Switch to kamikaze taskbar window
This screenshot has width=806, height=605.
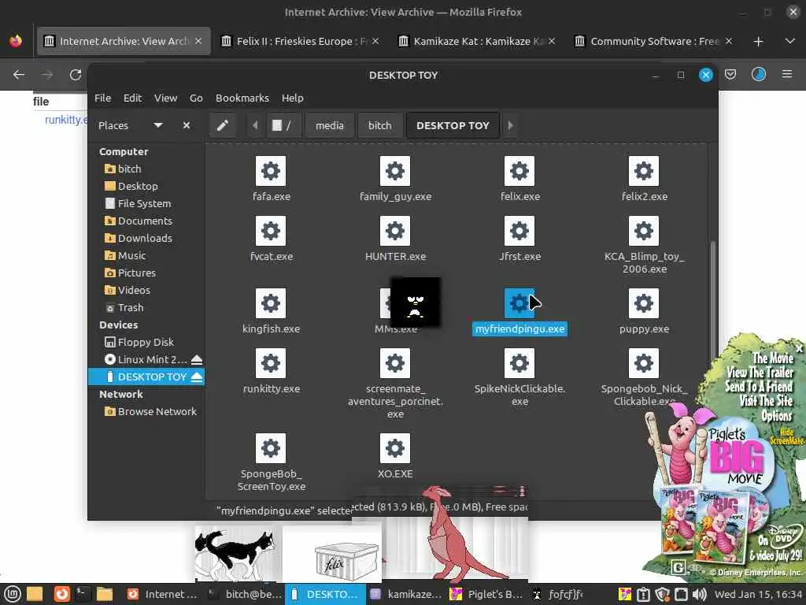pyautogui.click(x=406, y=594)
